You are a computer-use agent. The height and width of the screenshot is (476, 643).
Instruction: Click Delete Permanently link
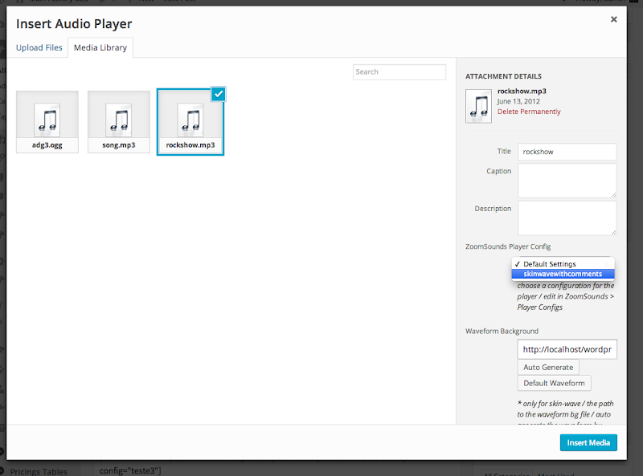coord(529,112)
